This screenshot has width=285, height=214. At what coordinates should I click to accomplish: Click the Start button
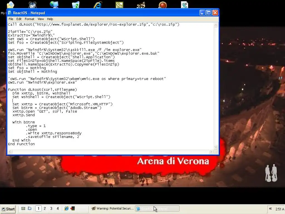[8, 209]
